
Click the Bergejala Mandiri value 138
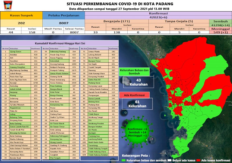point(117,32)
